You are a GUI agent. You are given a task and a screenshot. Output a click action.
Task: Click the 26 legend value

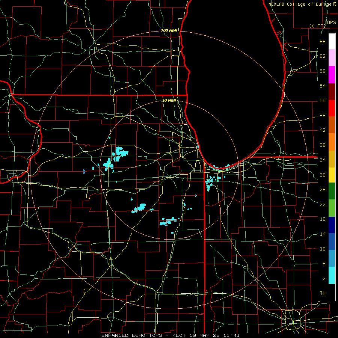(x=323, y=190)
